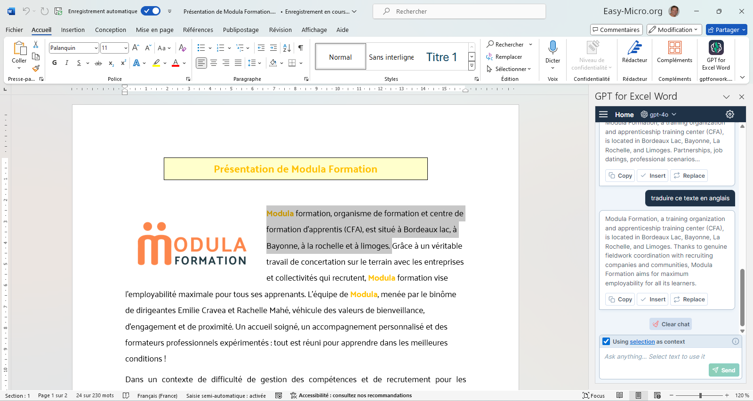This screenshot has height=401, width=753.
Task: Click Clear chat button
Action: click(x=671, y=324)
